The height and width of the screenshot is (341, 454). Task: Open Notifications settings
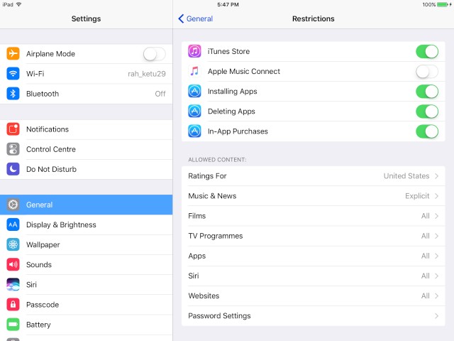(87, 129)
